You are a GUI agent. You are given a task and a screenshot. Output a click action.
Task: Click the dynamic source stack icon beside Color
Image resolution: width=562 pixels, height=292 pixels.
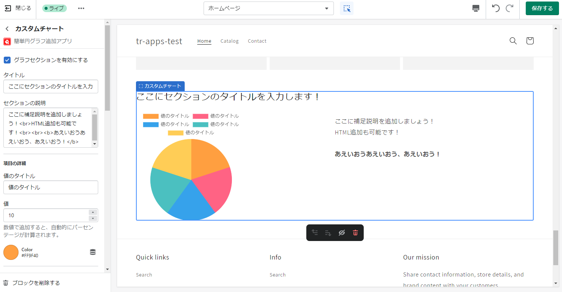[93, 252]
